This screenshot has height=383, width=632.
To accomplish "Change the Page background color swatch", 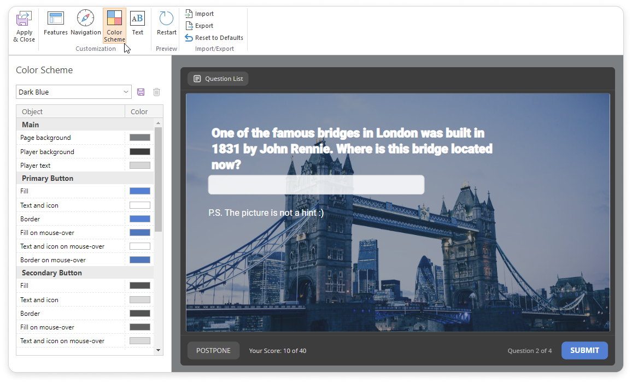I will pyautogui.click(x=140, y=138).
